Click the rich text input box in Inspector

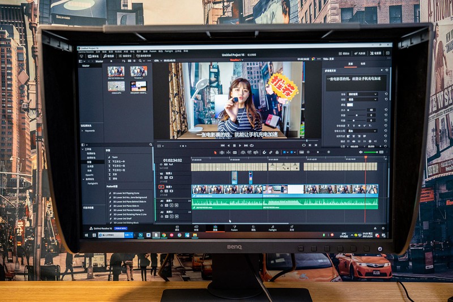[x=356, y=83]
